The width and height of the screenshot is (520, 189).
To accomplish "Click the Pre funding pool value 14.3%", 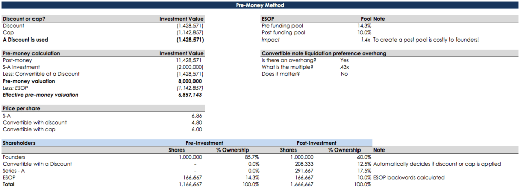I will [x=364, y=26].
